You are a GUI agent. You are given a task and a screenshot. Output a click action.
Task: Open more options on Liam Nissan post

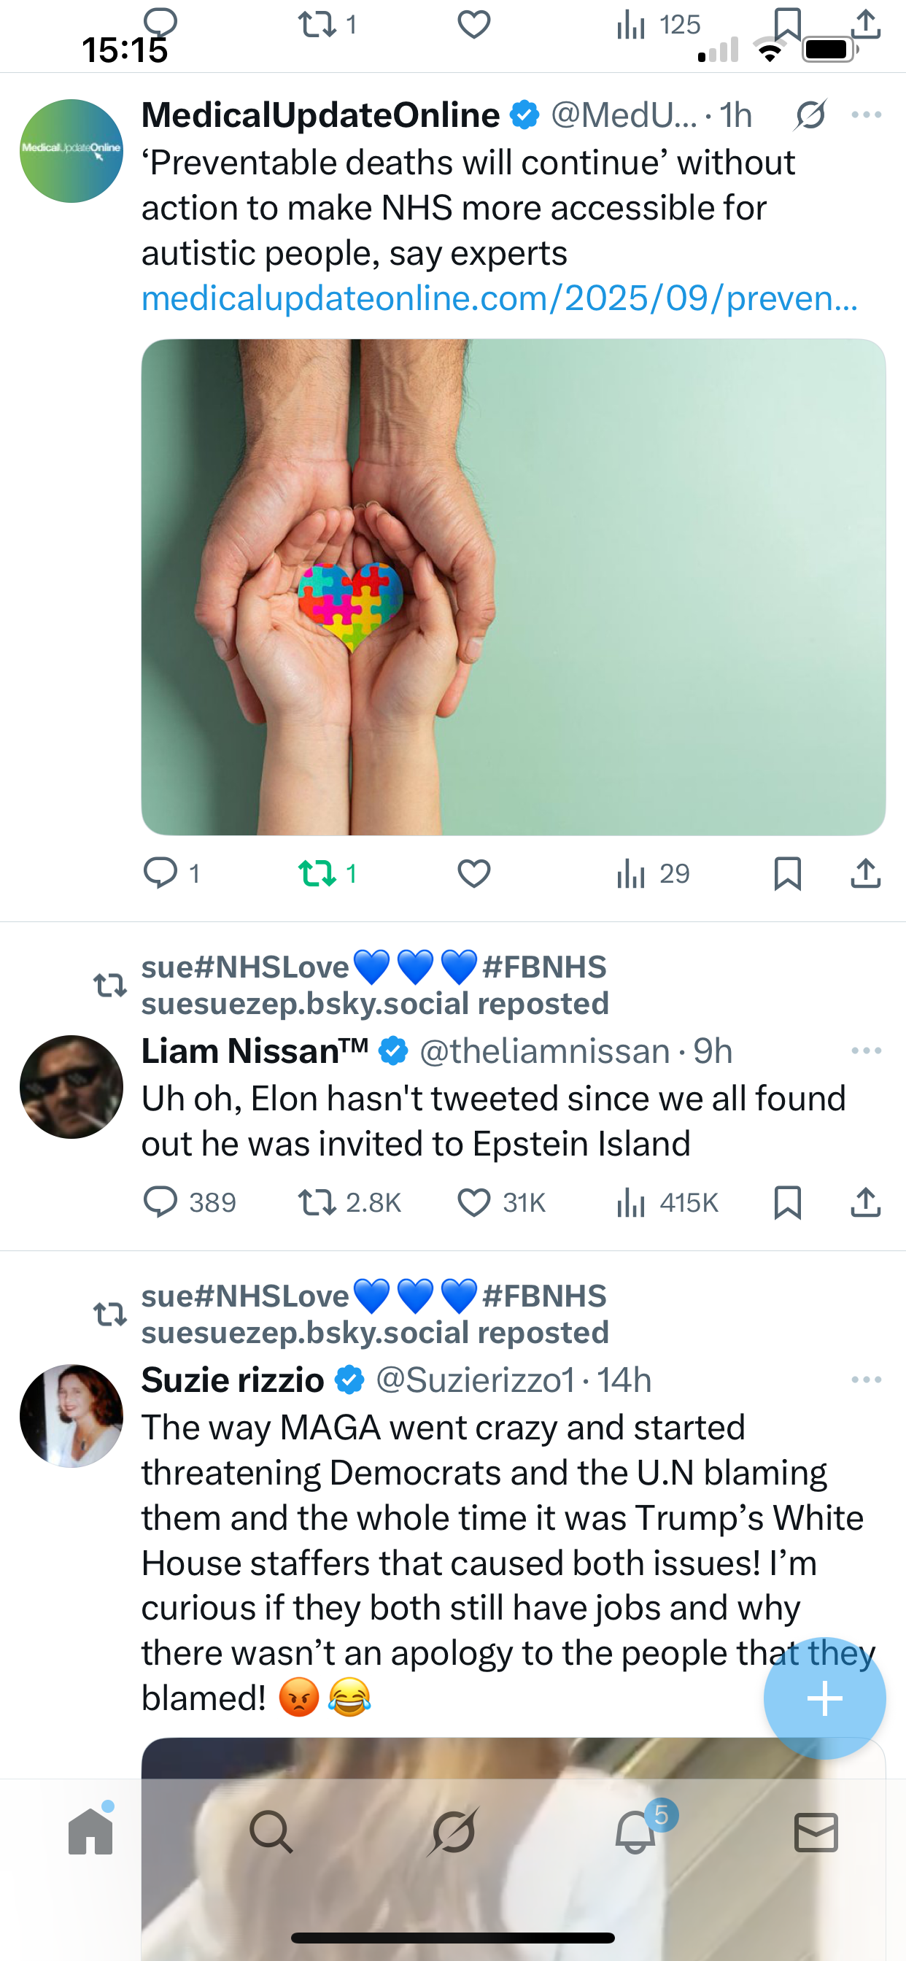click(x=867, y=1051)
